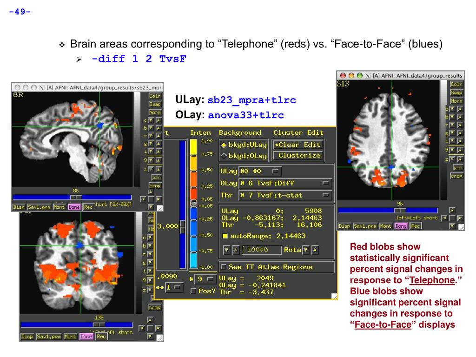Click Rec in axial 31S viewer bar
This screenshot has width=476, height=357.
click(415, 226)
